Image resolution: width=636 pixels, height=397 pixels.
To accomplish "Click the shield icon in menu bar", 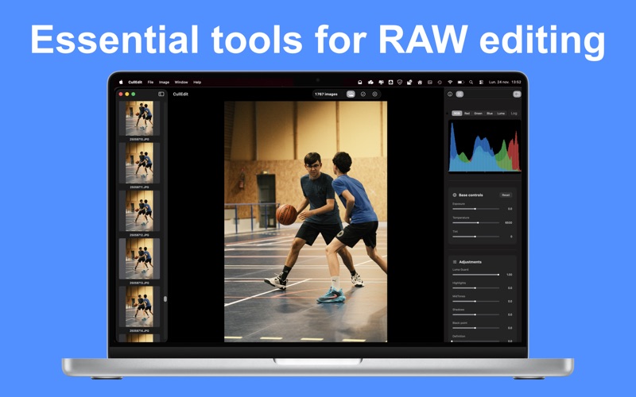I will click(x=400, y=83).
